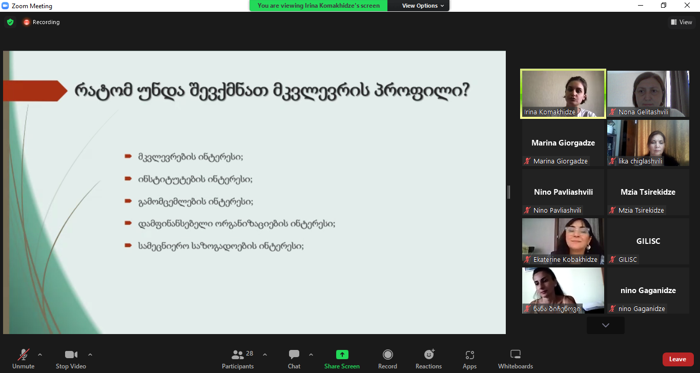Expand chat options chevron
Image resolution: width=700 pixels, height=373 pixels.
[x=311, y=355]
